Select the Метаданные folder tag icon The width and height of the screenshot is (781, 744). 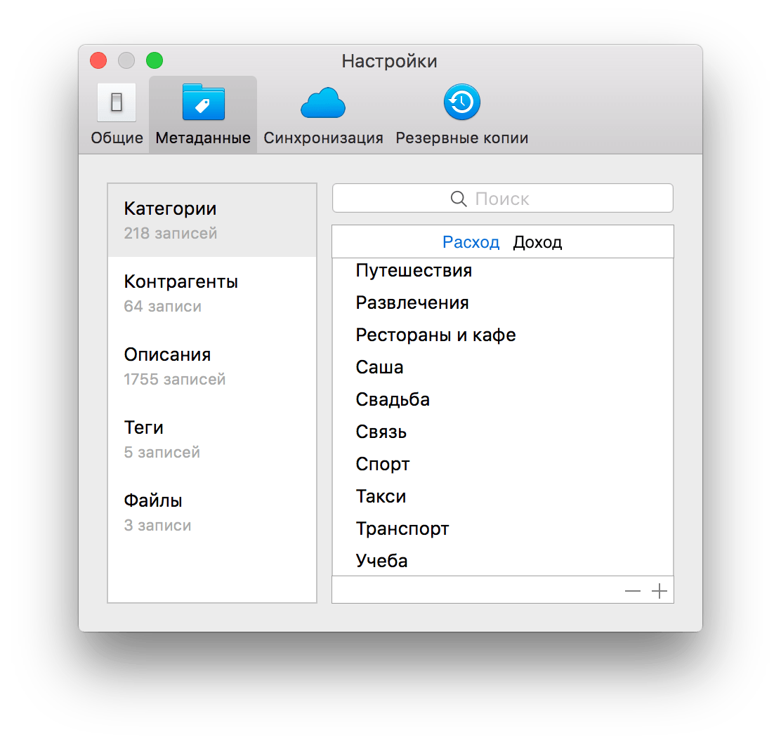[203, 102]
